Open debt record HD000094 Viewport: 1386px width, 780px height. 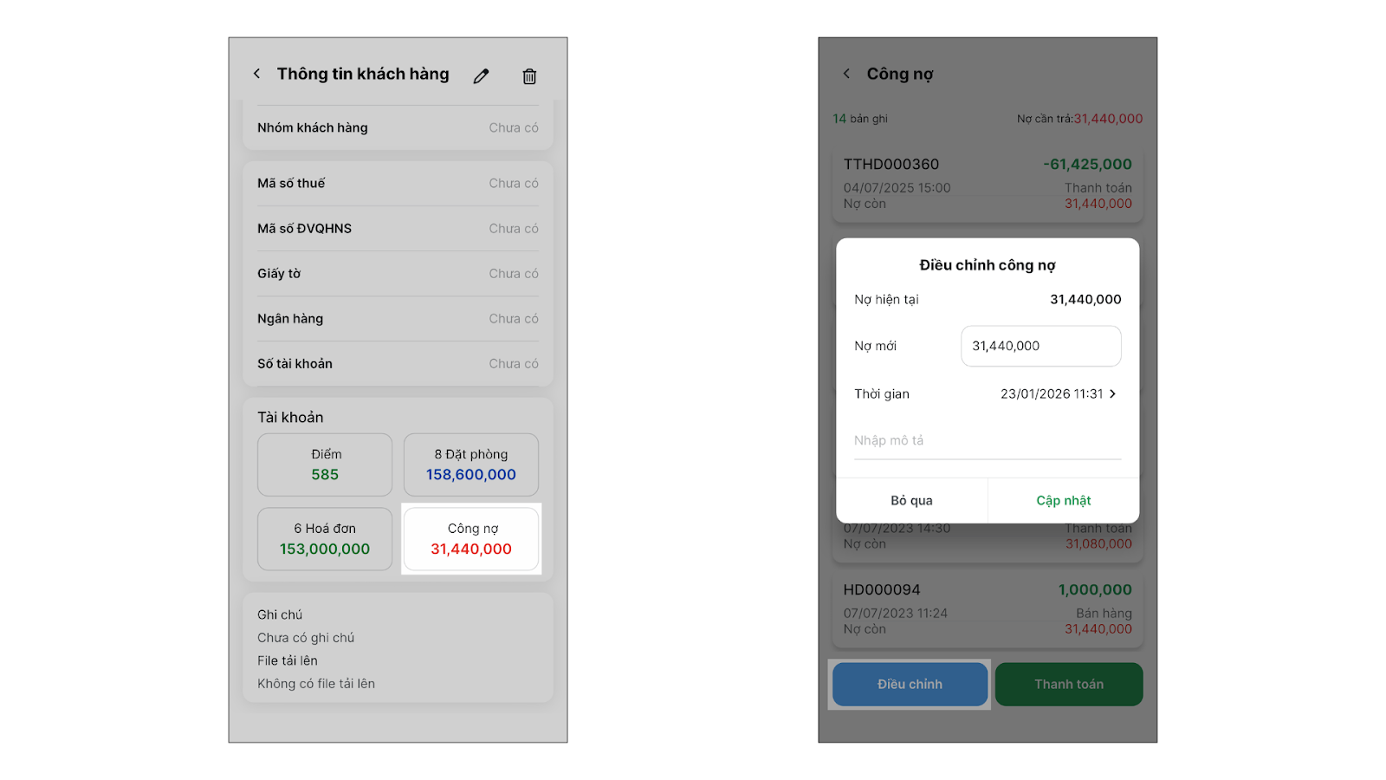[x=987, y=609]
